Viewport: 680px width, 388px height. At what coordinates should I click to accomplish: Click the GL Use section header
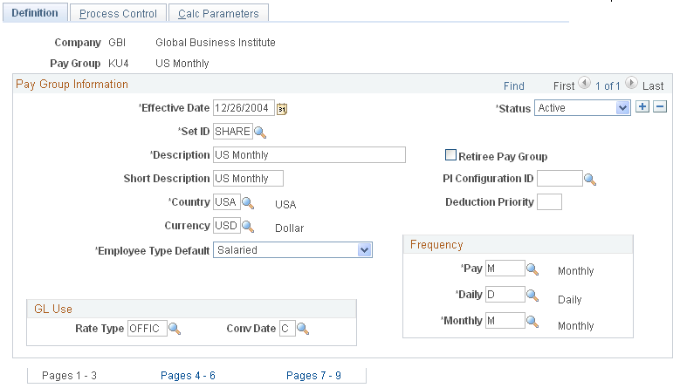pyautogui.click(x=53, y=309)
